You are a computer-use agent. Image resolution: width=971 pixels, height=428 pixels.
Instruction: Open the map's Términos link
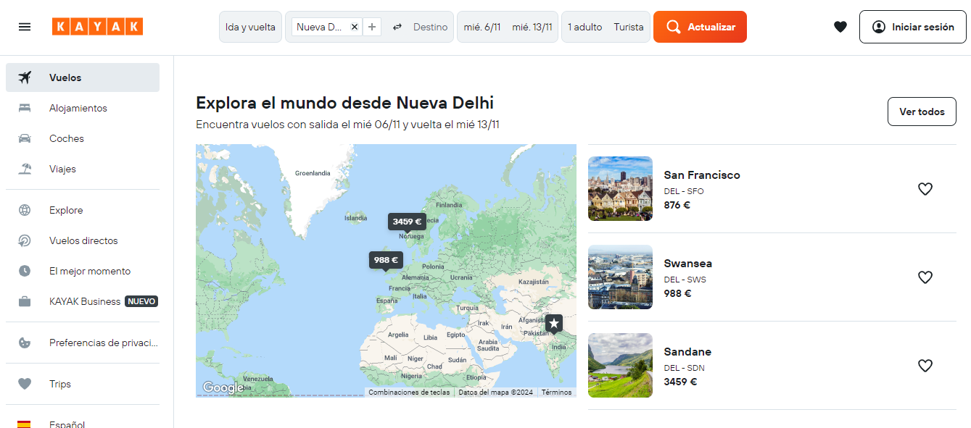[556, 393]
